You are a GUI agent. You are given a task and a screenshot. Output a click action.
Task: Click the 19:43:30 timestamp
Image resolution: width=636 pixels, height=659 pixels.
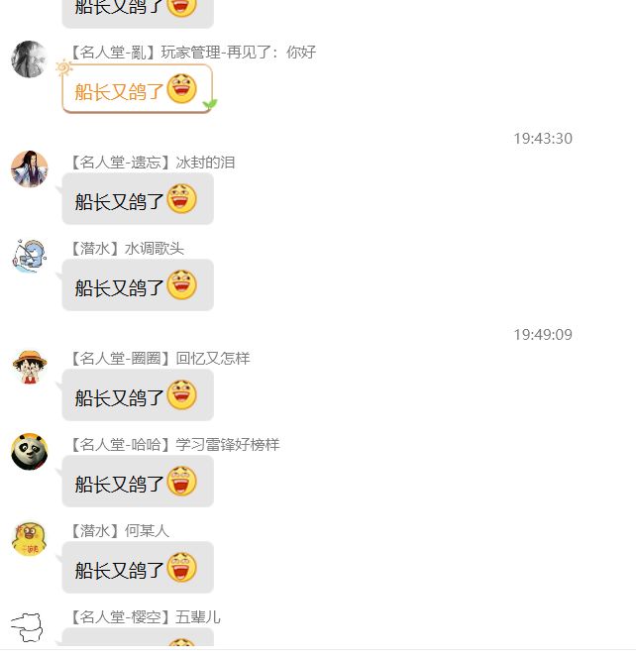tap(543, 139)
